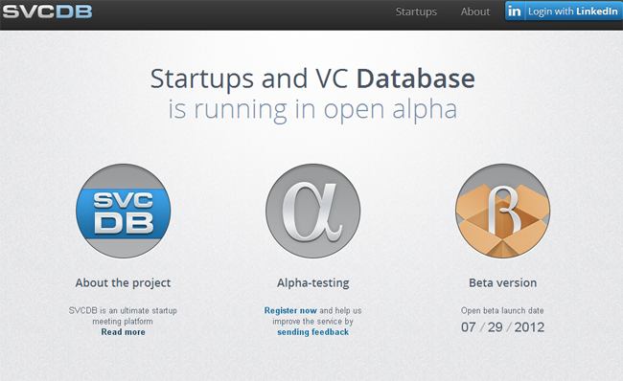Open the About menu item
This screenshot has height=381, width=623.
(475, 11)
